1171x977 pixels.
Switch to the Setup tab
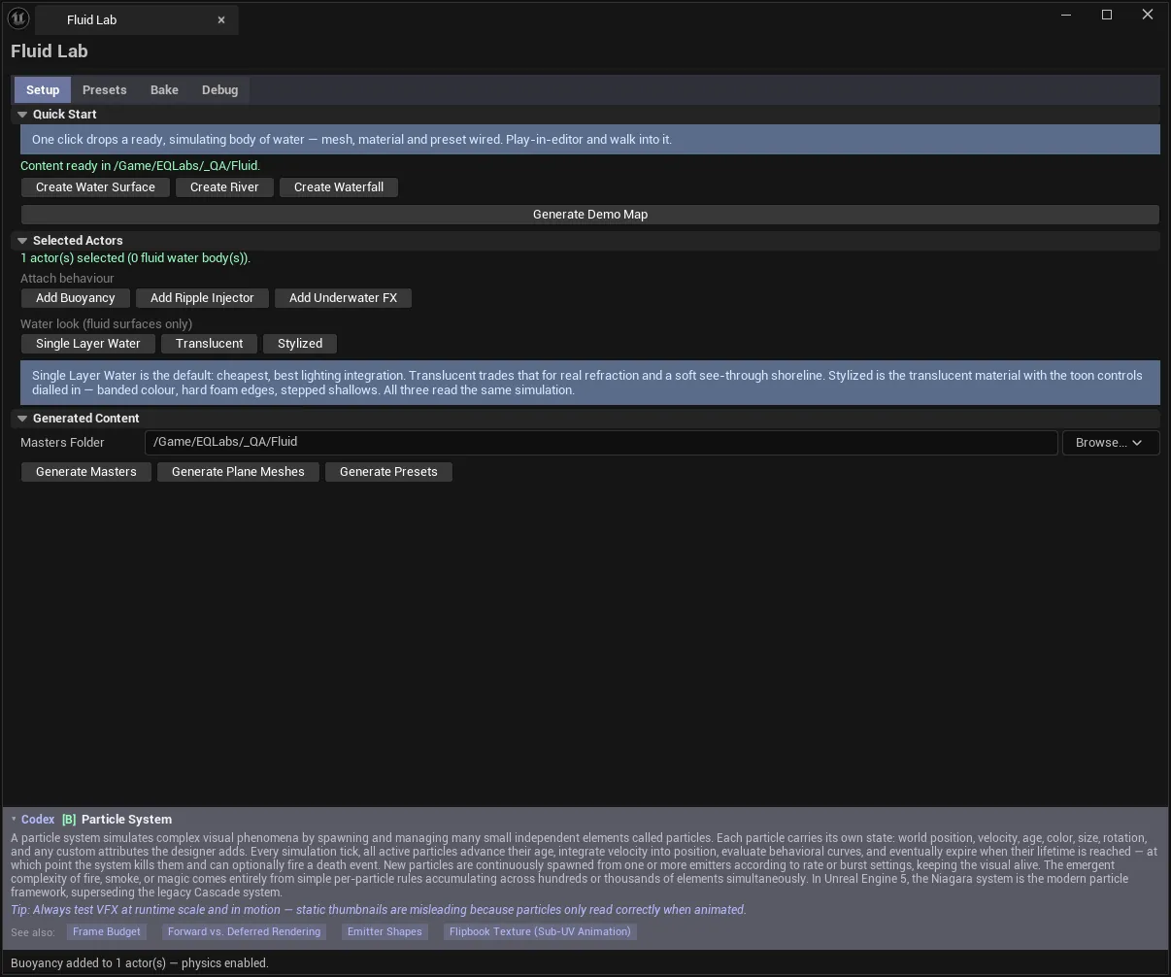point(43,89)
